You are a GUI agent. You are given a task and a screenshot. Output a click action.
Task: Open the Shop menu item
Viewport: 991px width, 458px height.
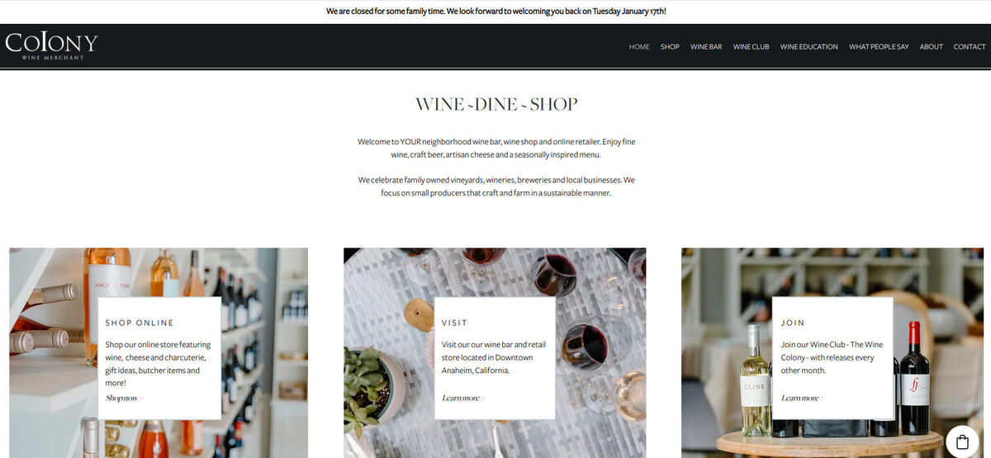tap(670, 47)
